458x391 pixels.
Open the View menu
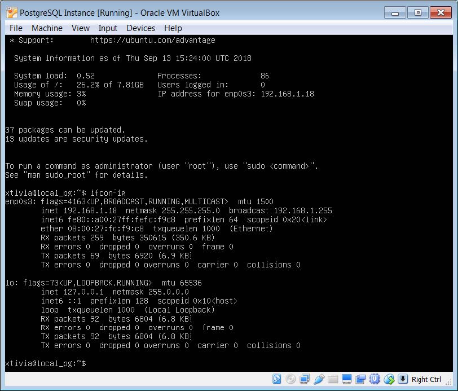[81, 28]
